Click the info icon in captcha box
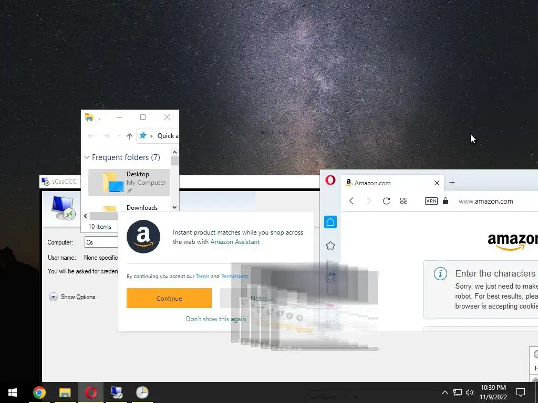The height and width of the screenshot is (403, 538). [x=440, y=274]
